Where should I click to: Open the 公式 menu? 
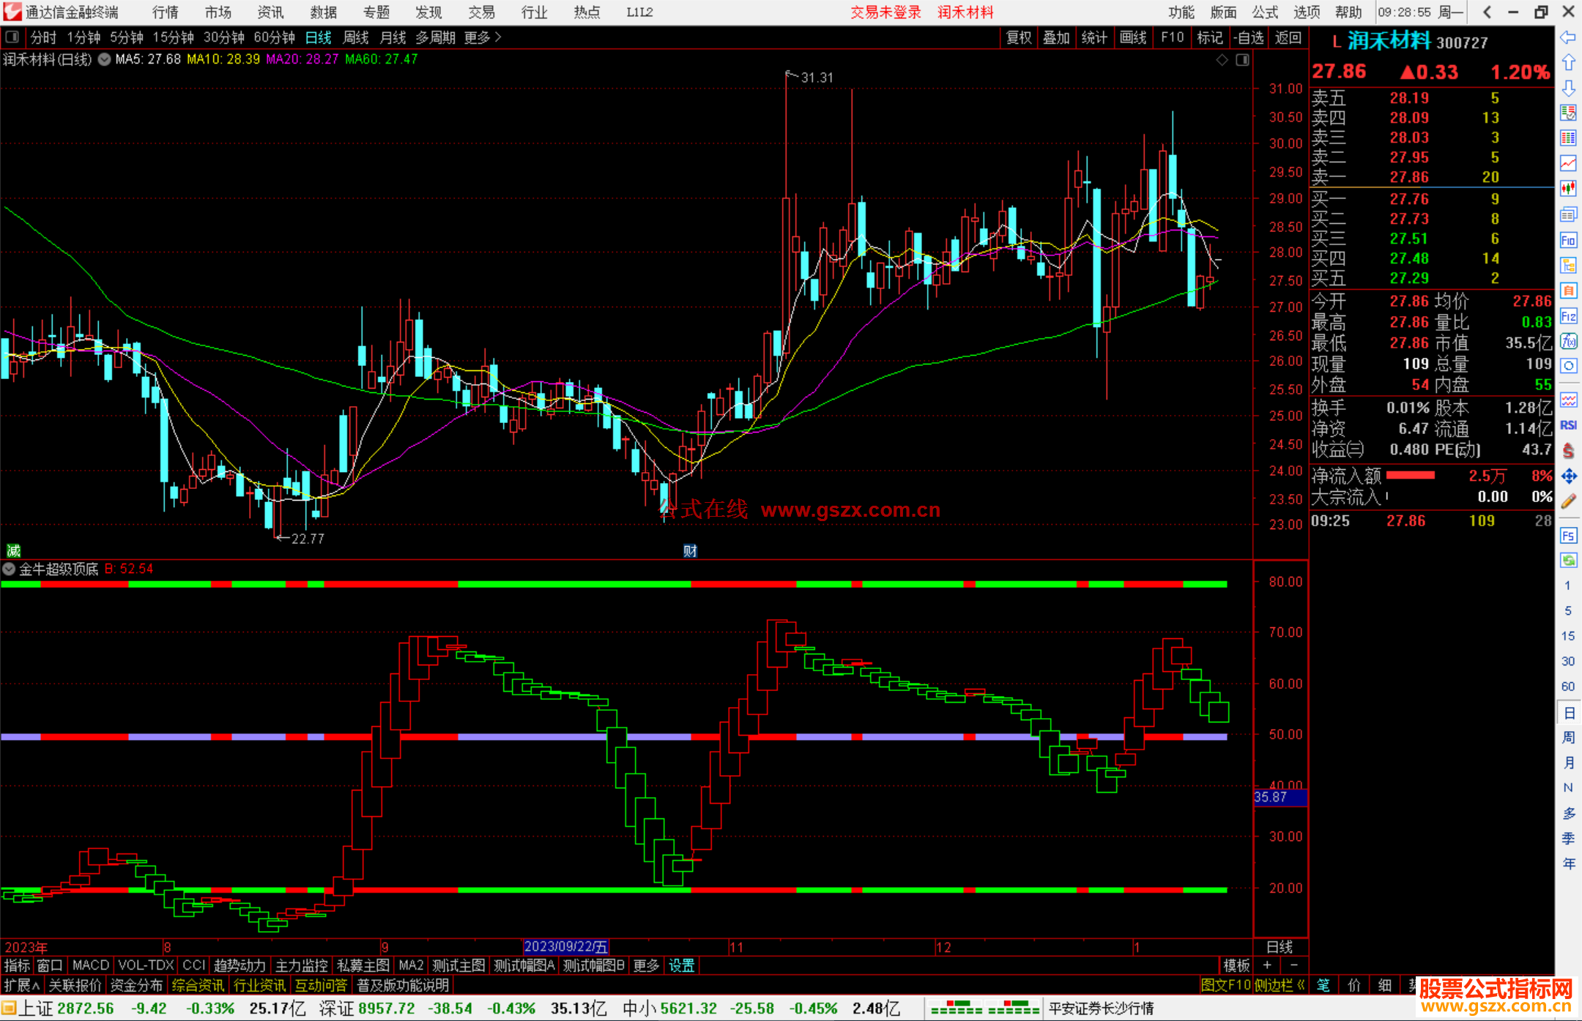pos(1264,12)
